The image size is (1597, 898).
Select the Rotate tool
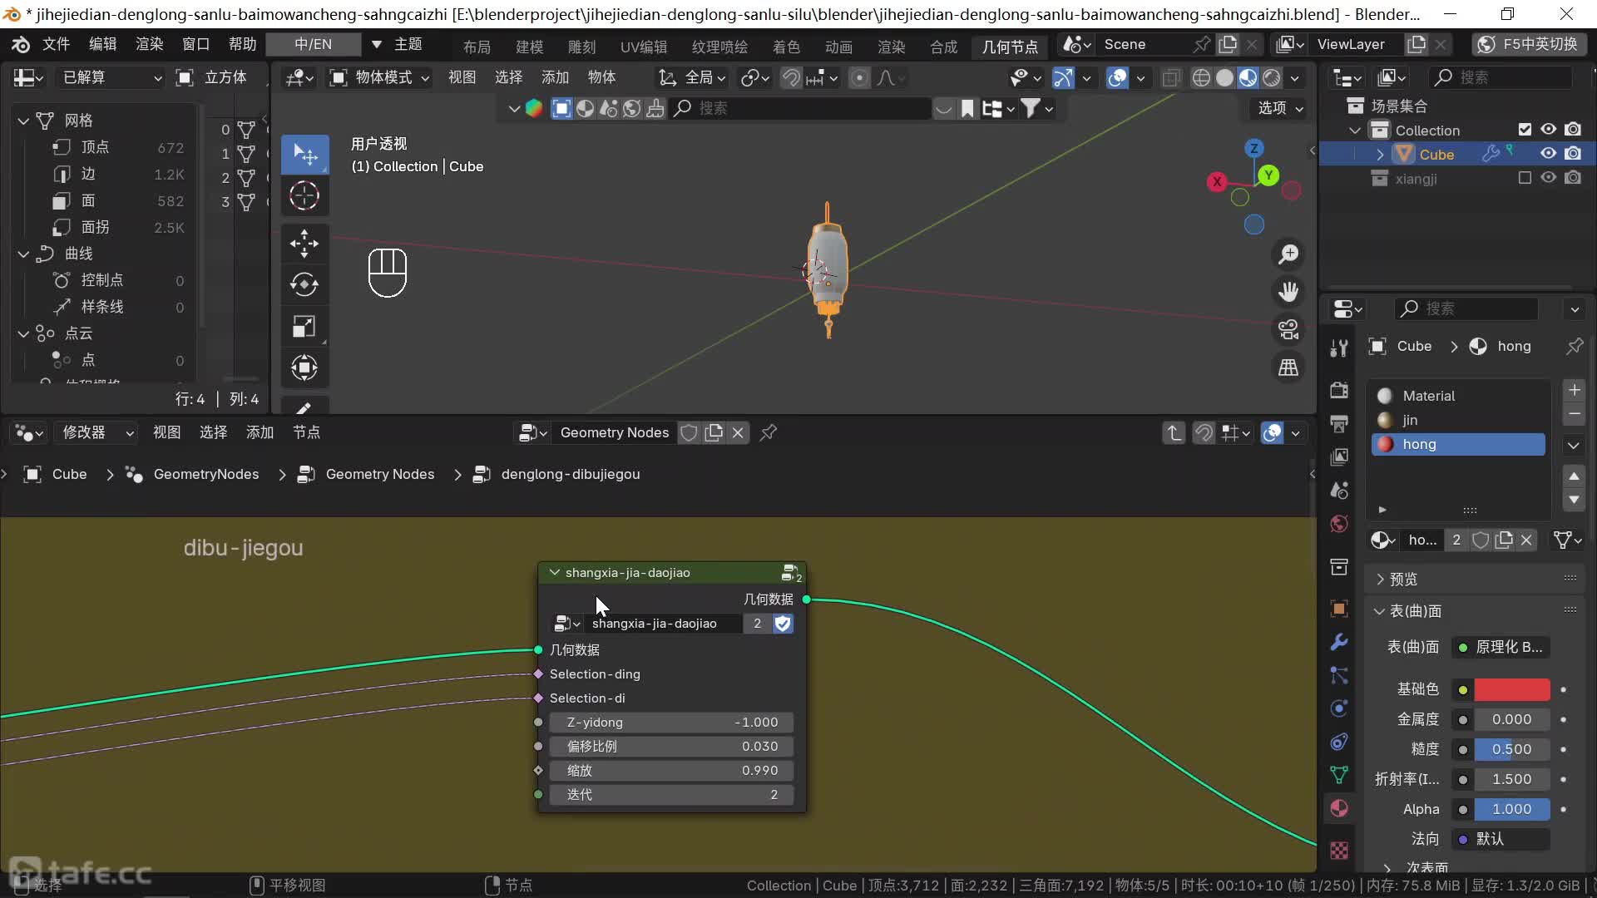pyautogui.click(x=304, y=284)
